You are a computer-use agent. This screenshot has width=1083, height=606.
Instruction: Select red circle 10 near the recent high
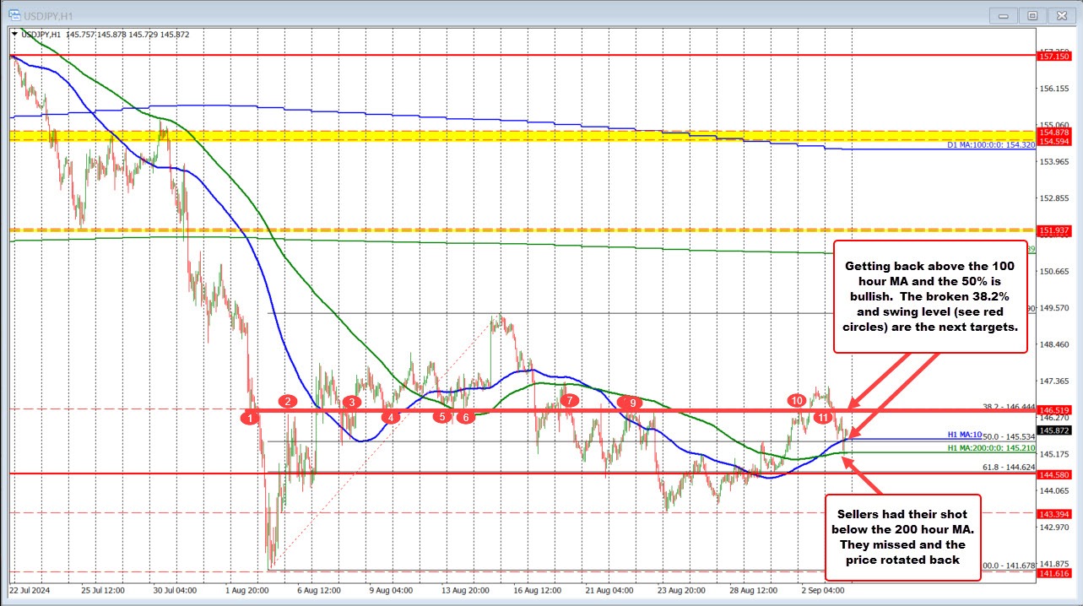coord(797,401)
